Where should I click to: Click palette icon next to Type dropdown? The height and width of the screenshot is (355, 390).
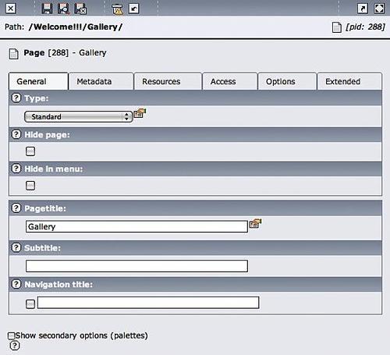coord(140,113)
